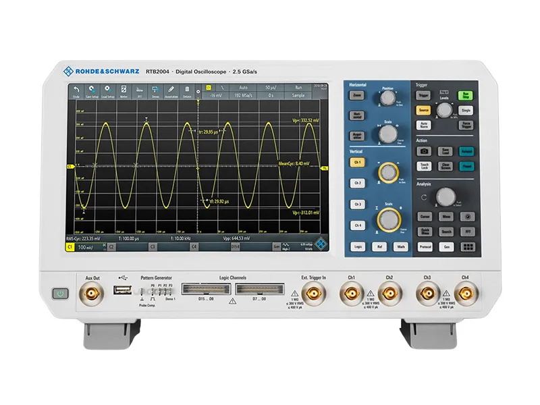This screenshot has height=405, width=540.
Task: Click the Horizontal Position knob
Action: pos(388,98)
